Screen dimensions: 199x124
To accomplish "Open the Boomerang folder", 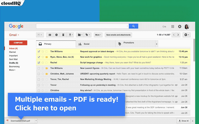I will pyautogui.click(x=14, y=67).
